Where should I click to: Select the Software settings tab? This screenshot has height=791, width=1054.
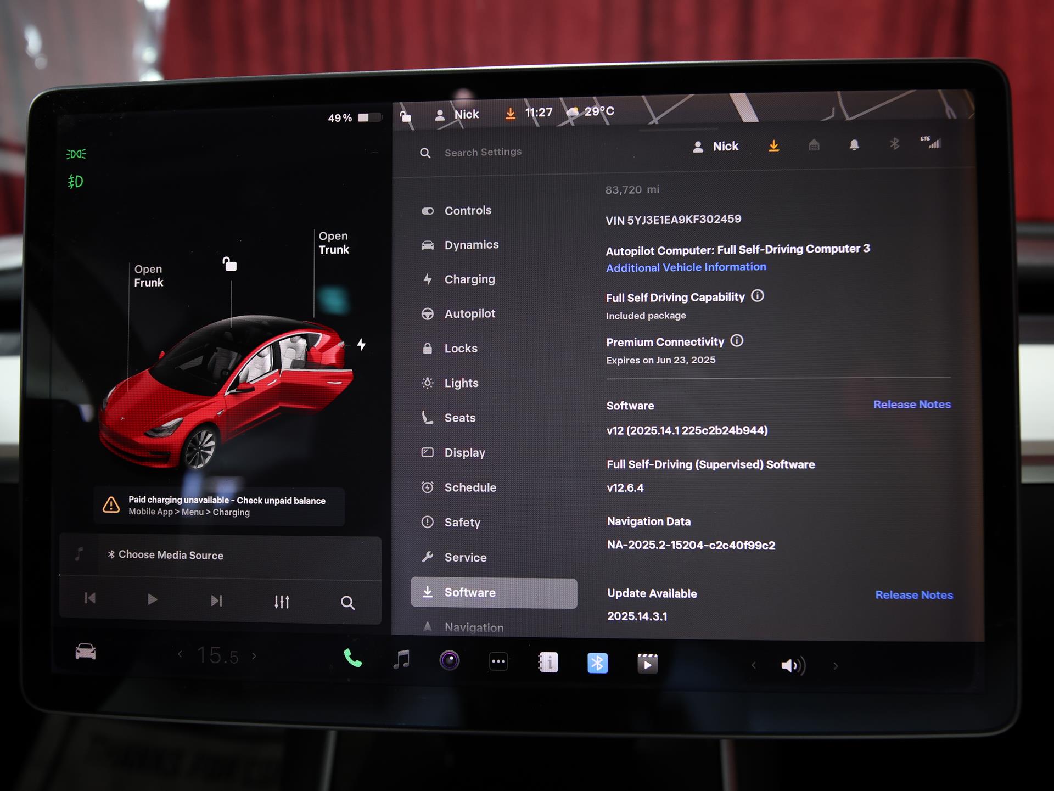(x=494, y=593)
